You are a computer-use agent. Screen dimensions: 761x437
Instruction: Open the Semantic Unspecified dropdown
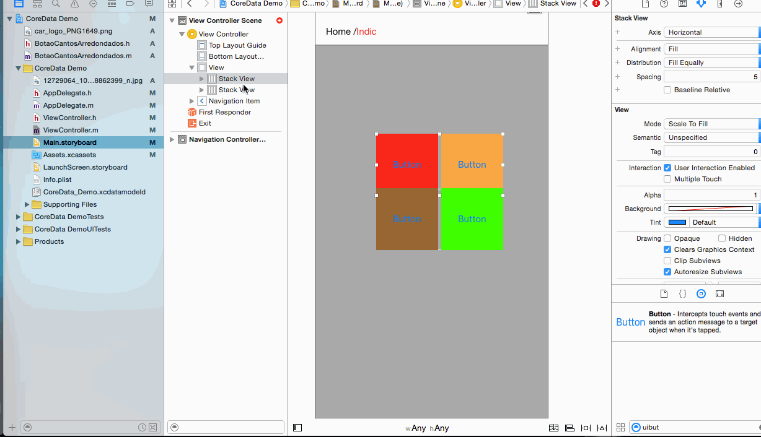tap(712, 137)
